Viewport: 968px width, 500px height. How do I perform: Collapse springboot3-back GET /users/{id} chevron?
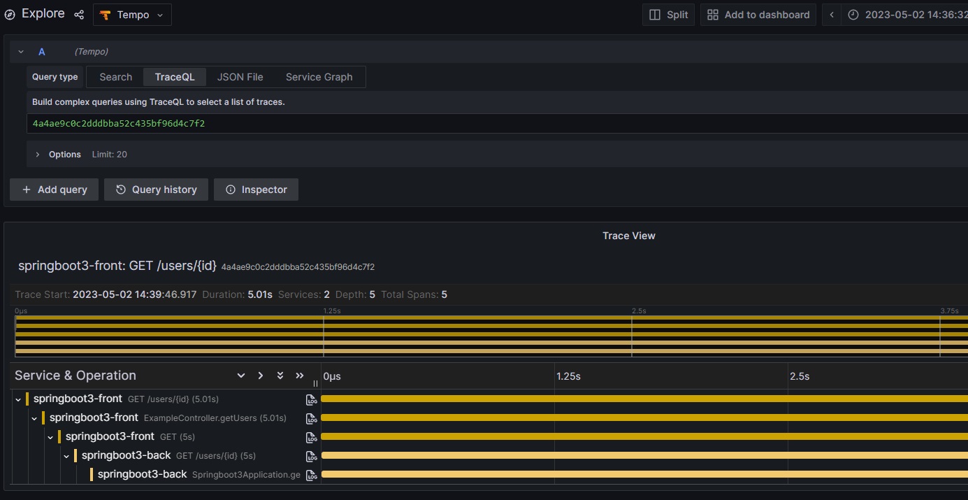(66, 456)
